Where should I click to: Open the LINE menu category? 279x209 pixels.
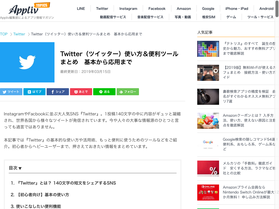tap(81, 8)
